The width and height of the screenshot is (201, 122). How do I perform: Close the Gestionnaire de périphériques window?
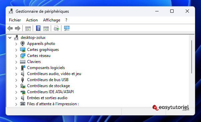pos(187,11)
